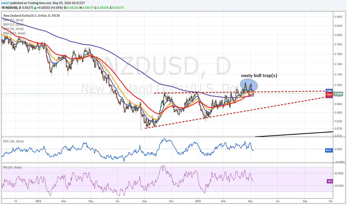The height and width of the screenshot is (205, 347).
Task: Click the blue ellipse highlighting the bull trap
Action: [249, 85]
